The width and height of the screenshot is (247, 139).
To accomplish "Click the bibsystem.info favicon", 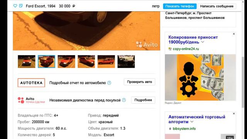I will coord(170,129).
